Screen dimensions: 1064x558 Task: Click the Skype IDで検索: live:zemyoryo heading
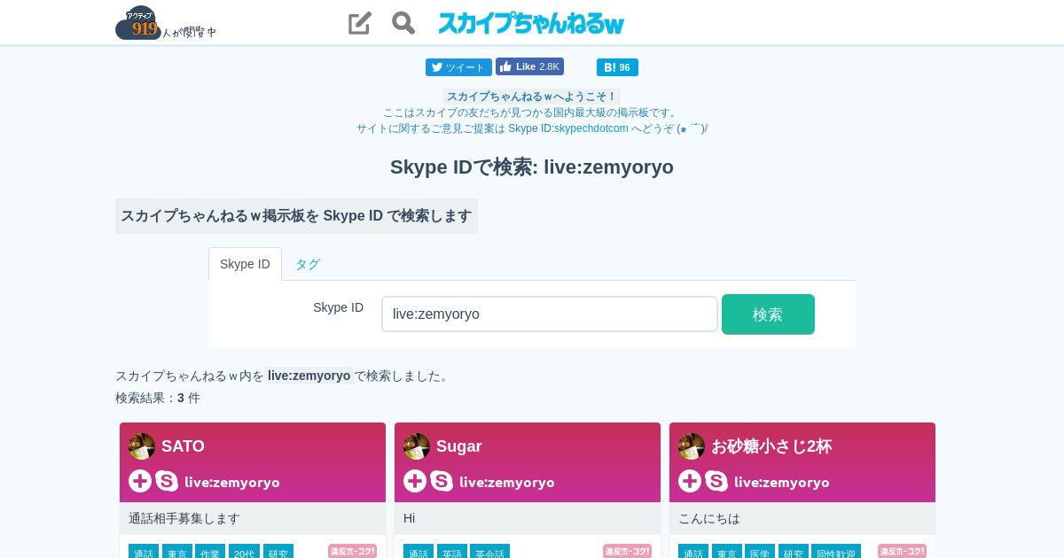(532, 167)
